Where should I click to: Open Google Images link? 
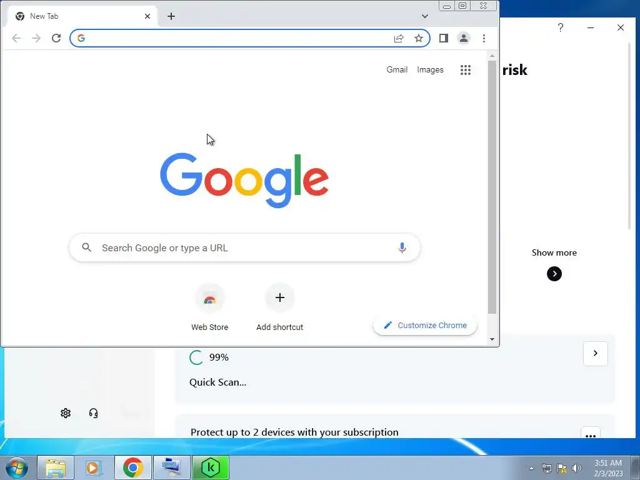[430, 70]
